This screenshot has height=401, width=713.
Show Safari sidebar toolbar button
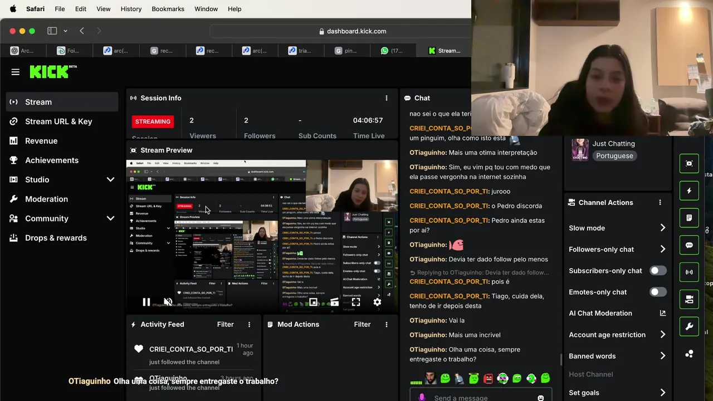pos(52,31)
